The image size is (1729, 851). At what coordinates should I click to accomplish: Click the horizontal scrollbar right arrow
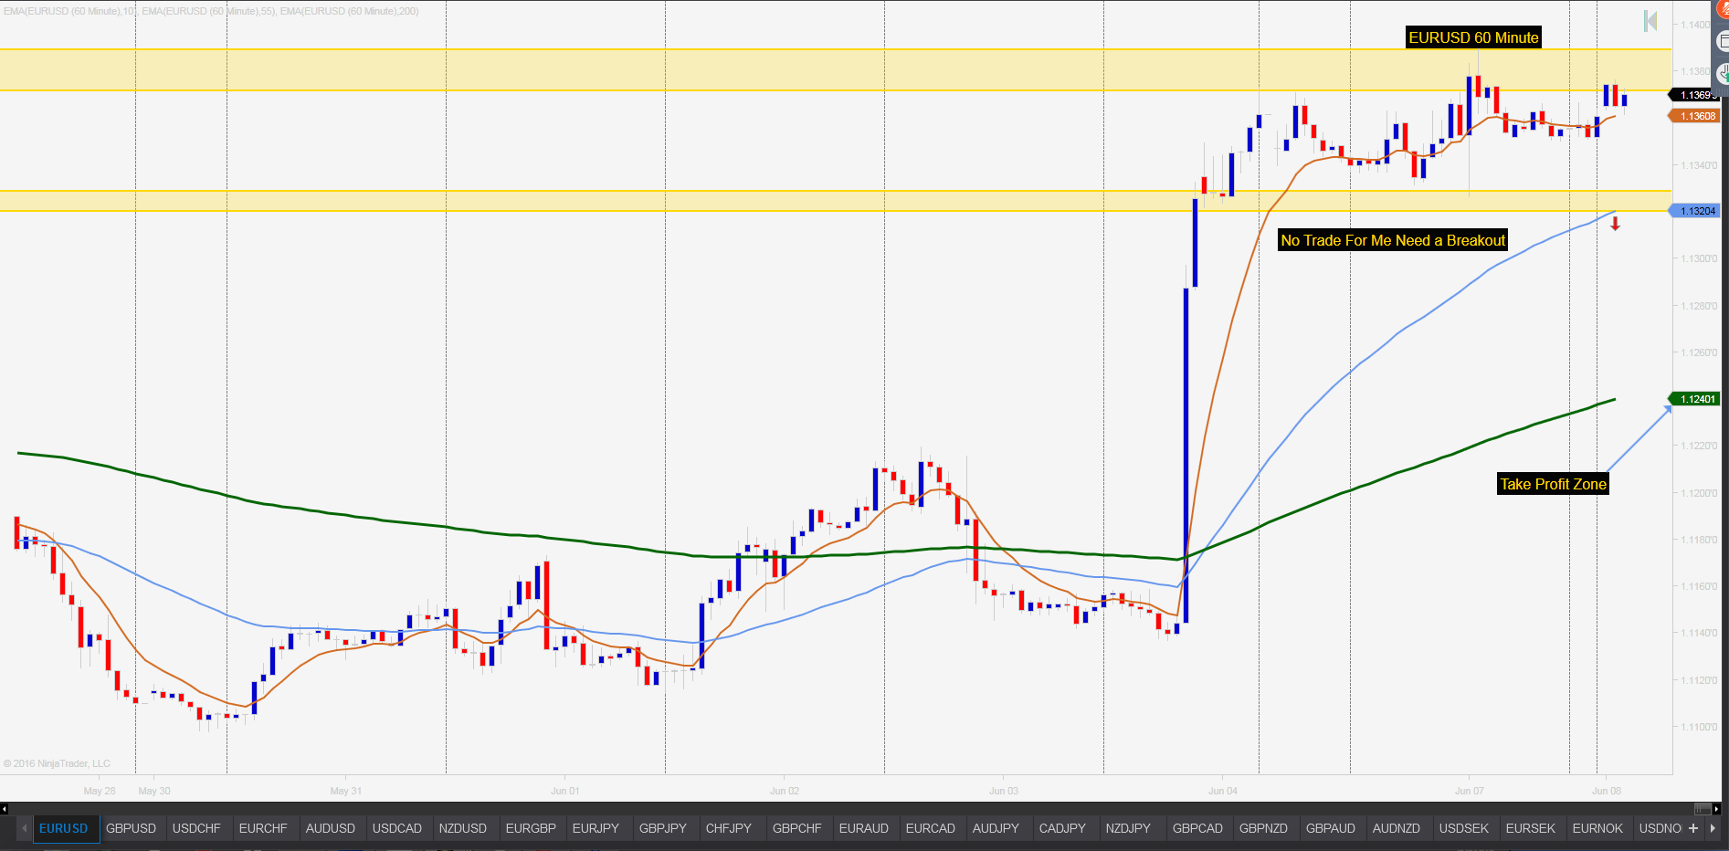[x=1716, y=809]
